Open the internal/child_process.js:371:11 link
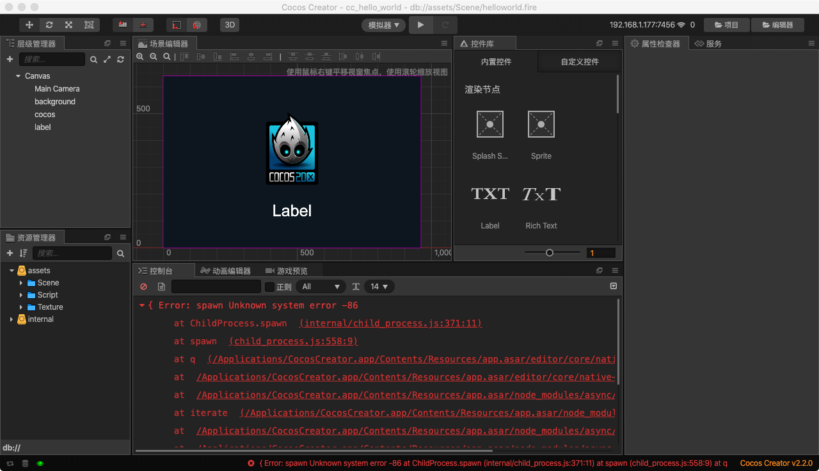819x471 pixels. point(391,324)
